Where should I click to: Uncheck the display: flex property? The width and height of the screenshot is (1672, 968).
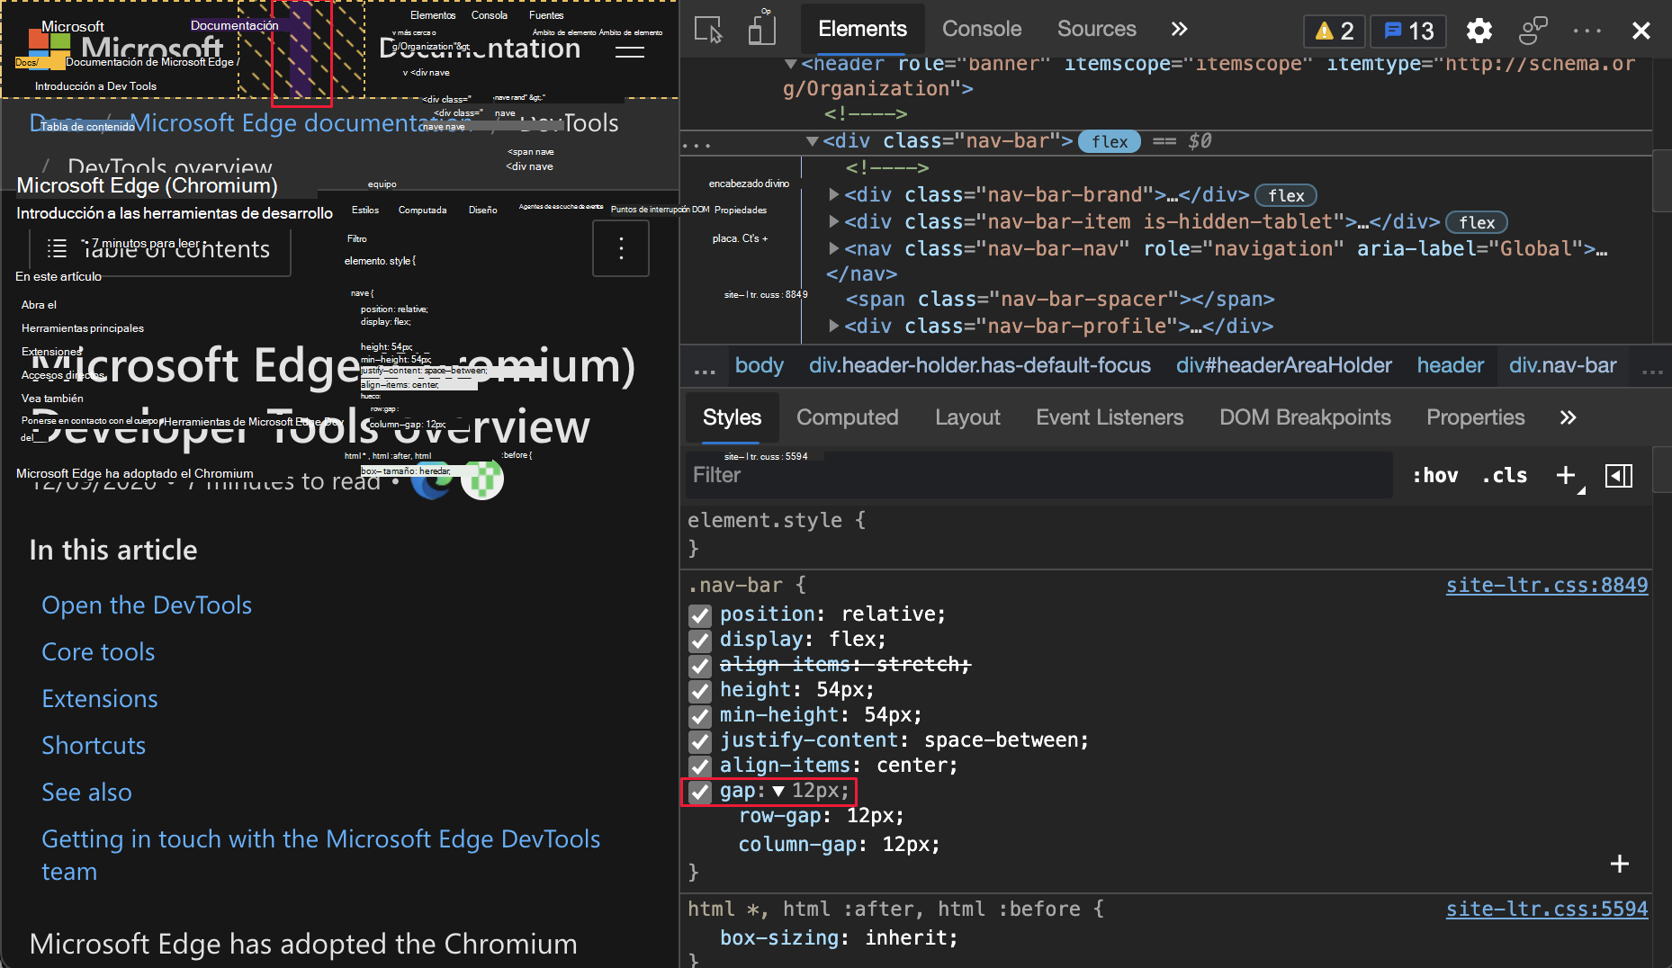700,641
